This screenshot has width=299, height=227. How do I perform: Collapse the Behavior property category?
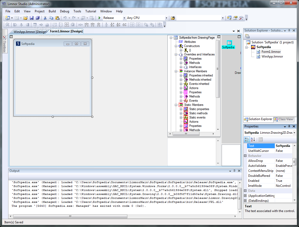point(245,156)
